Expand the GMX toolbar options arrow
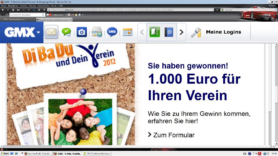Screen dimensions: 278x156 click(x=83, y=15)
